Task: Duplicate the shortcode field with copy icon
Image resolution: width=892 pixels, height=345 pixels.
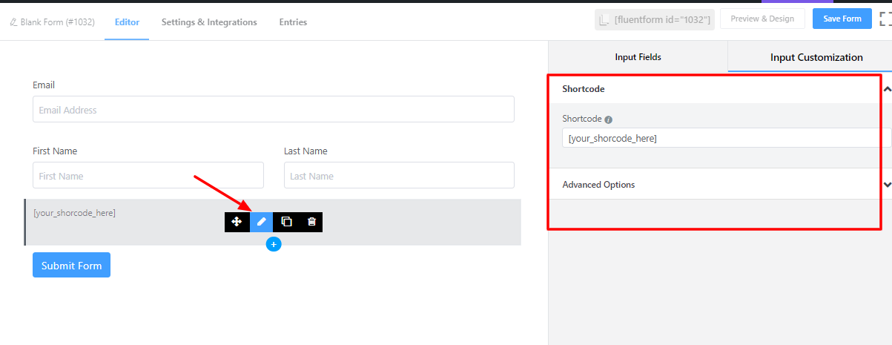Action: [x=286, y=222]
